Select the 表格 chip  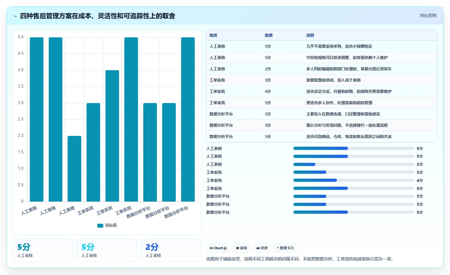241,248
